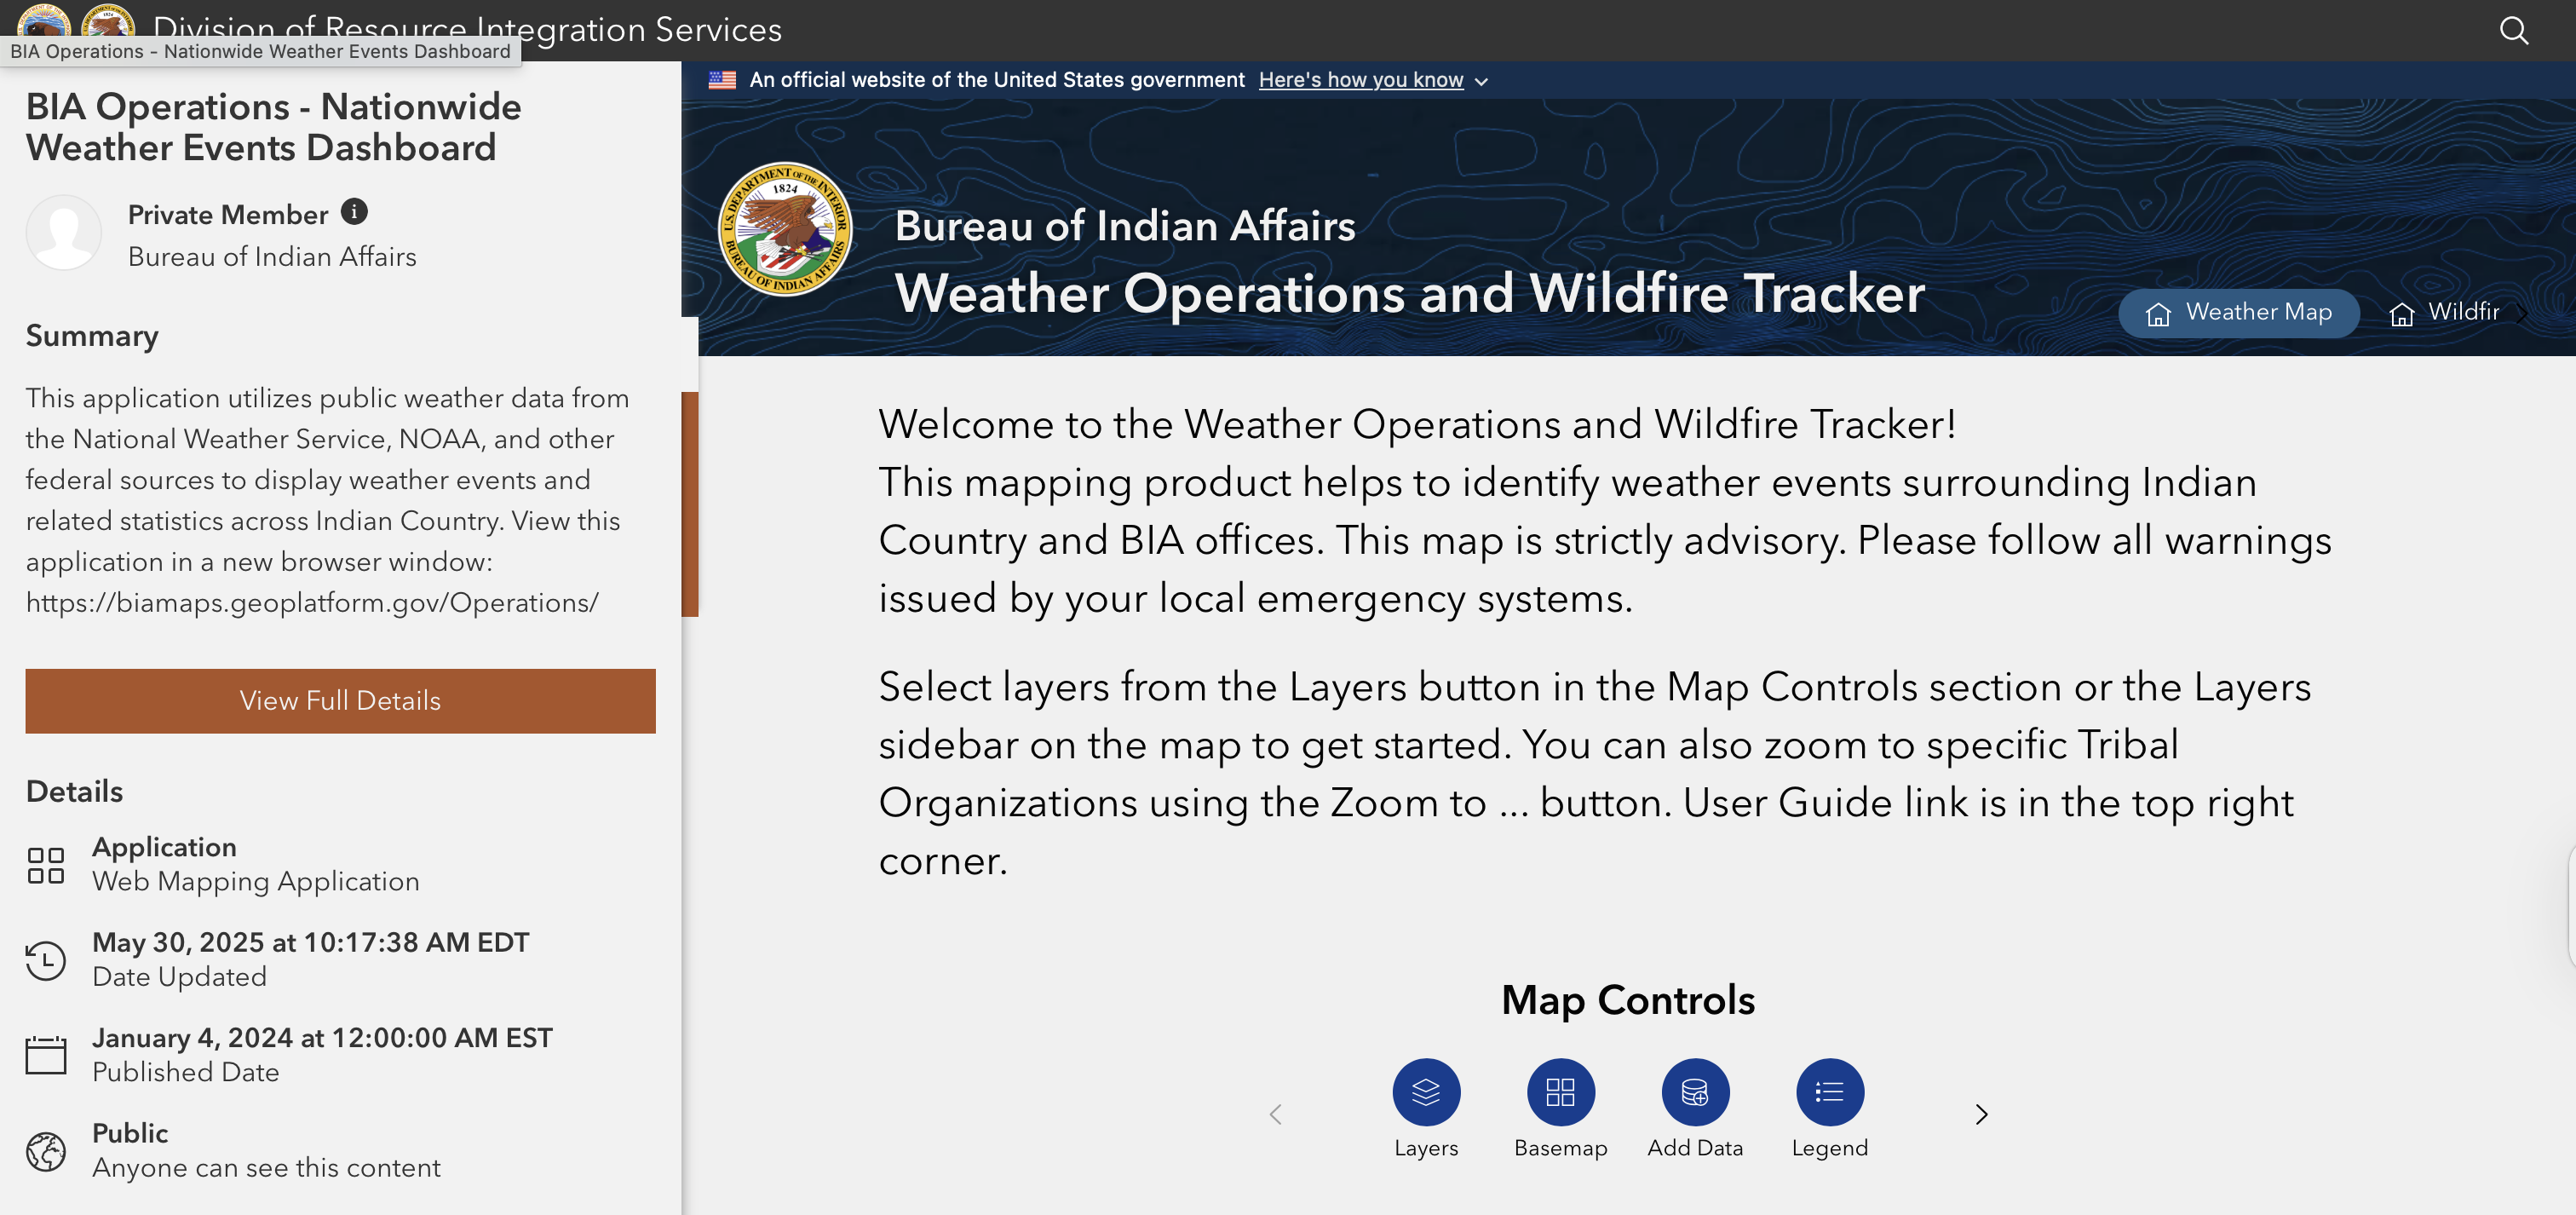Click 'BIA Operations - Nationwide Weather Events Dashboard' title
The width and height of the screenshot is (2576, 1215).
point(273,127)
